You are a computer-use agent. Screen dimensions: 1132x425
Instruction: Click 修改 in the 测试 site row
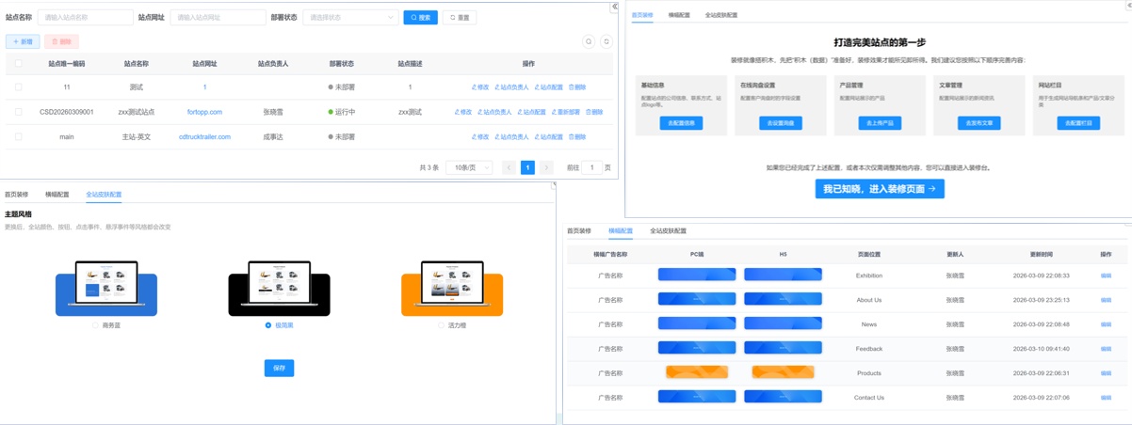click(x=479, y=87)
